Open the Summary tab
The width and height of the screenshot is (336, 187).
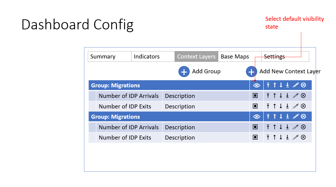pyautogui.click(x=110, y=56)
